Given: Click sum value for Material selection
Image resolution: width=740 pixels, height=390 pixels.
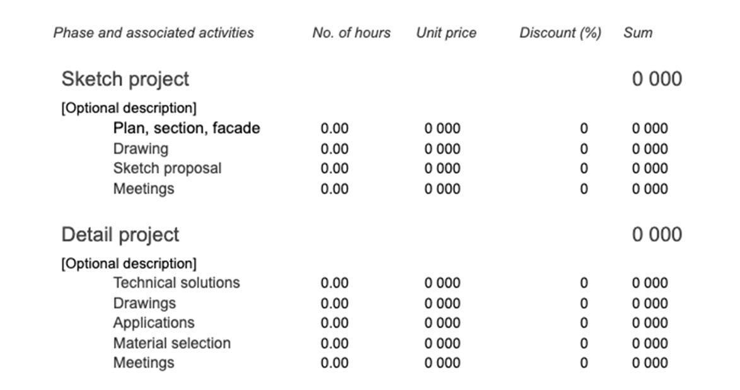Looking at the screenshot, I should point(649,343).
